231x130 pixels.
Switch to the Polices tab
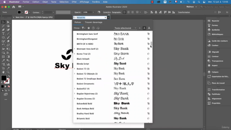pos(78,22)
